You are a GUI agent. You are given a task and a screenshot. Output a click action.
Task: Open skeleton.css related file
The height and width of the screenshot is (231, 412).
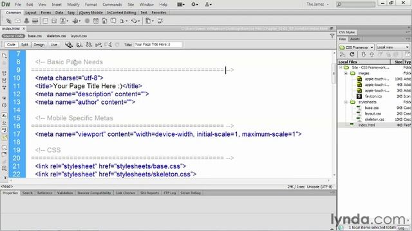pyautogui.click(x=56, y=36)
